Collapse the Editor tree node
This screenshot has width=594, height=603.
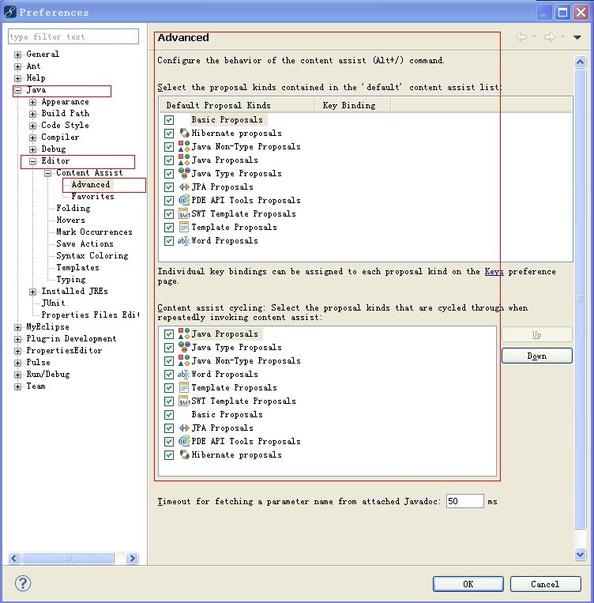[x=32, y=161]
